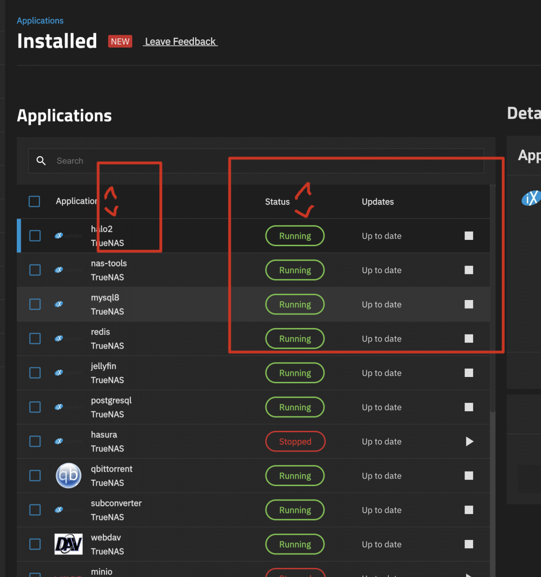Screen dimensions: 541x577
Task: Sort list by Status column header
Action: coord(277,202)
